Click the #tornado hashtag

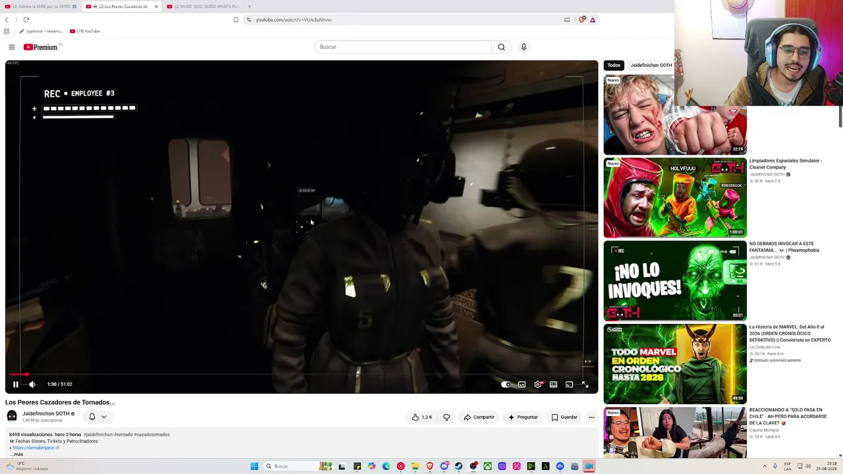[x=123, y=434]
